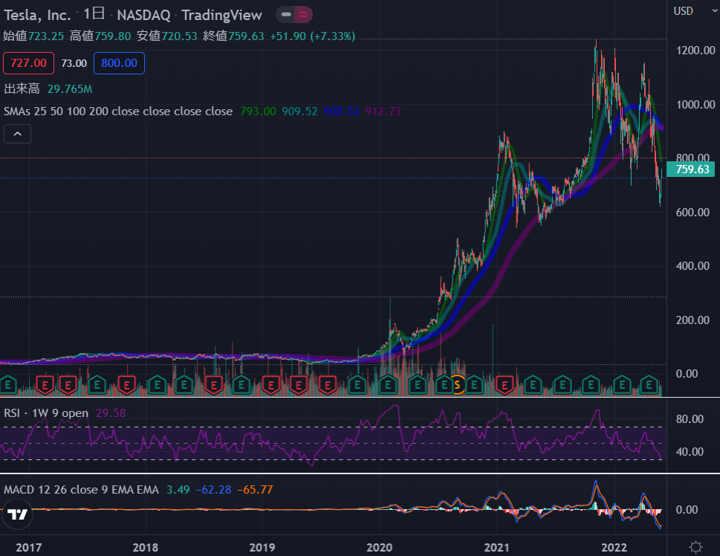Collapse the indicator legend with the chevron

pyautogui.click(x=17, y=134)
